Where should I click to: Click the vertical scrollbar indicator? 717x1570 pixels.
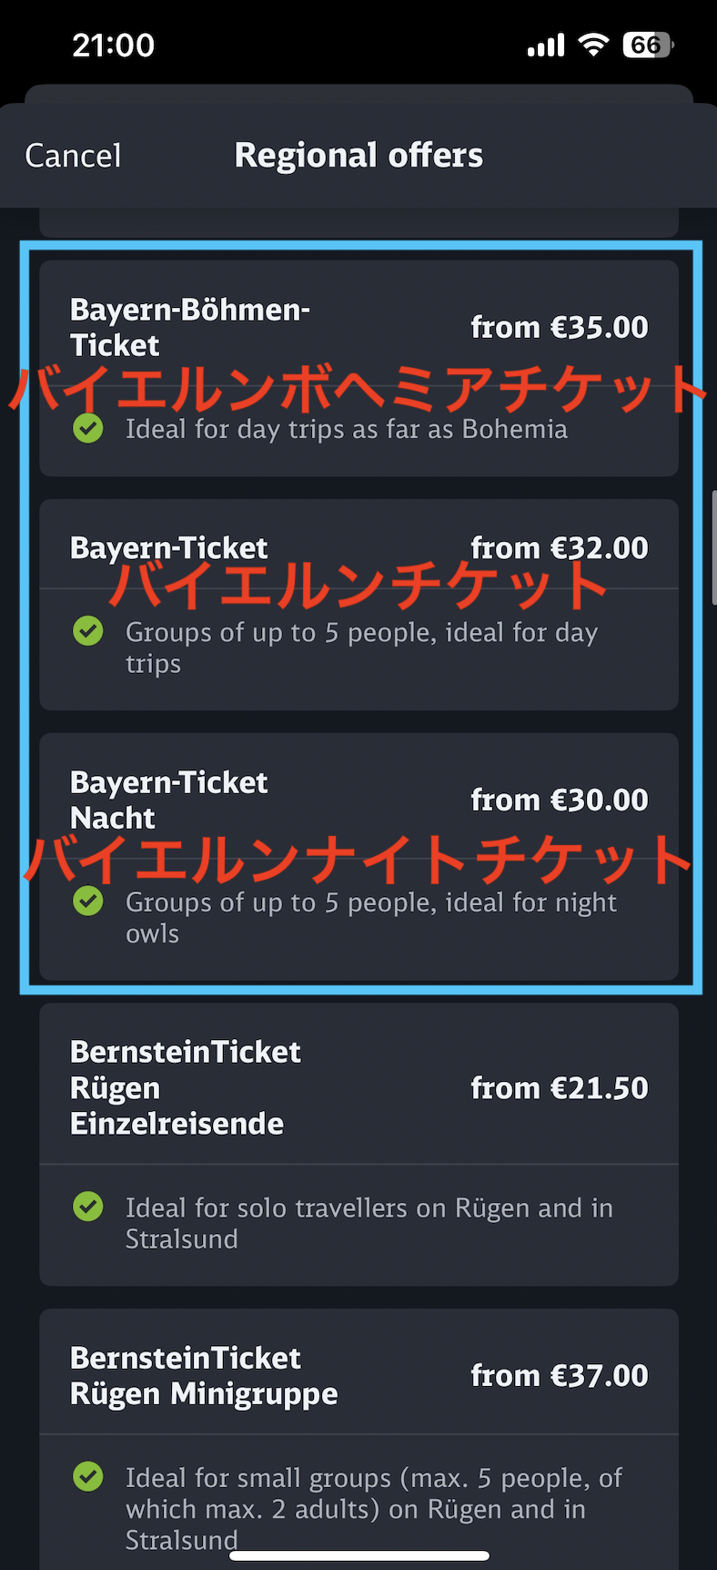tap(713, 547)
